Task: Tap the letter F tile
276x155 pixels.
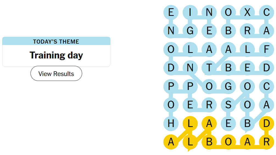Action: click(x=266, y=49)
